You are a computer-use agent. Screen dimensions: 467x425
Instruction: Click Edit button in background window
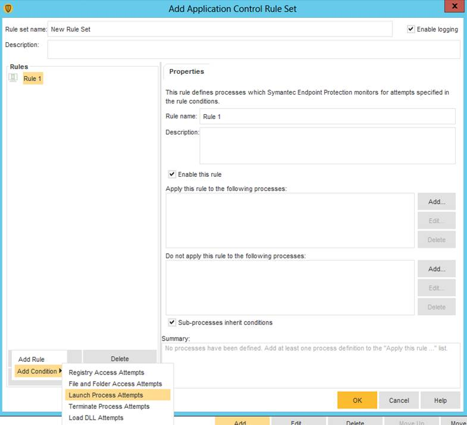[298, 421]
